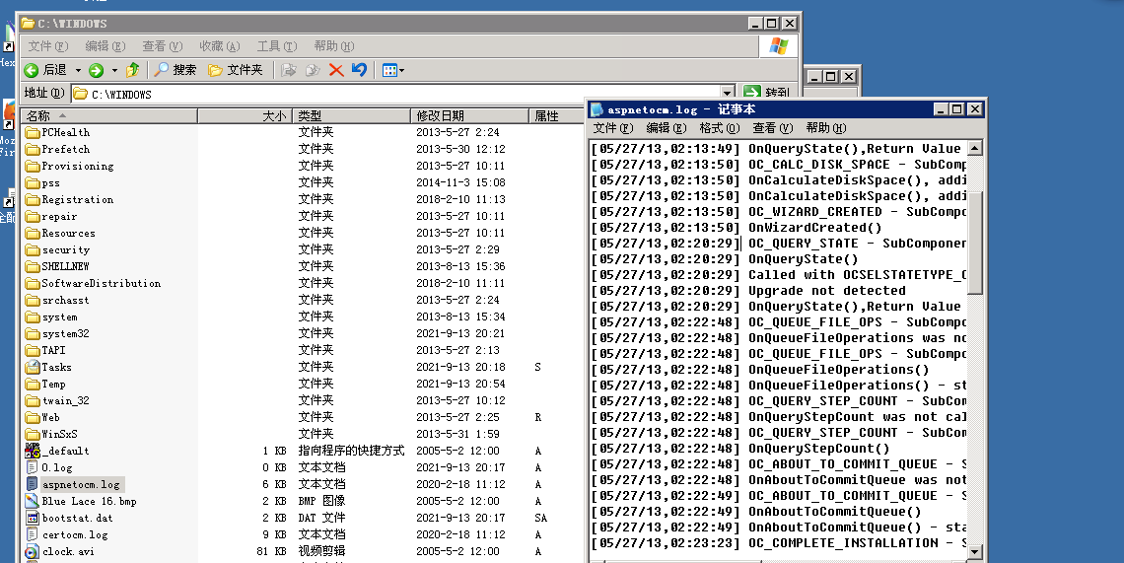The height and width of the screenshot is (563, 1124).
Task: Open the 搜索 search pane
Action: (176, 70)
